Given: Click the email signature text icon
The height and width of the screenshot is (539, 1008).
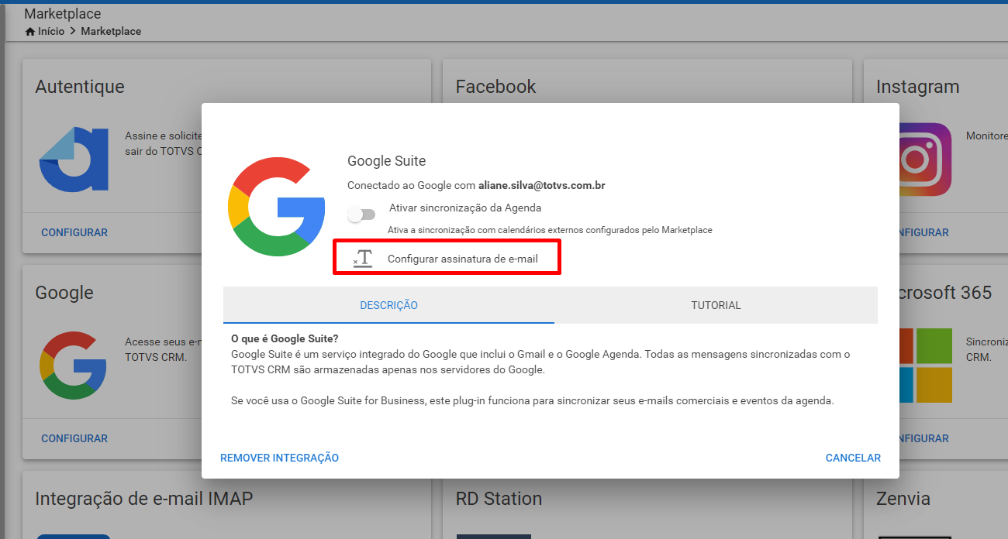Looking at the screenshot, I should [363, 259].
